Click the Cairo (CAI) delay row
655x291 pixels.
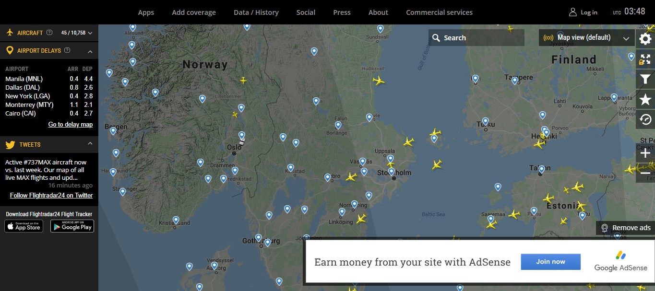click(49, 113)
